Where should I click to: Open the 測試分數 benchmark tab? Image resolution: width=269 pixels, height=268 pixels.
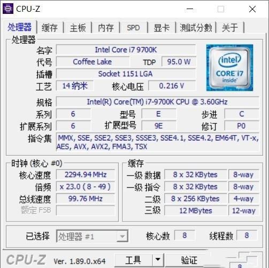[x=196, y=28]
